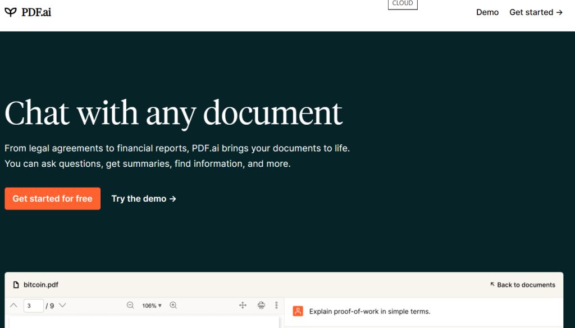Click the orange user avatar icon
This screenshot has width=575, height=328.
[298, 311]
